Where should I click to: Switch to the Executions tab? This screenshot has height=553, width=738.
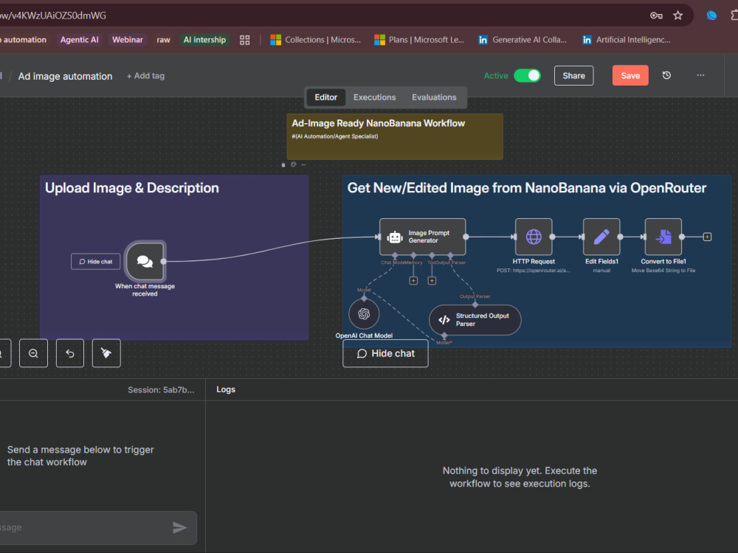click(x=375, y=97)
